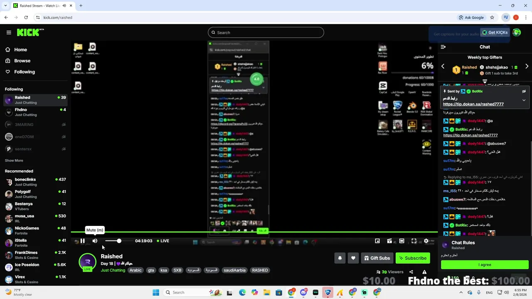Open Ice Poseidon recommended channel

click(x=35, y=267)
